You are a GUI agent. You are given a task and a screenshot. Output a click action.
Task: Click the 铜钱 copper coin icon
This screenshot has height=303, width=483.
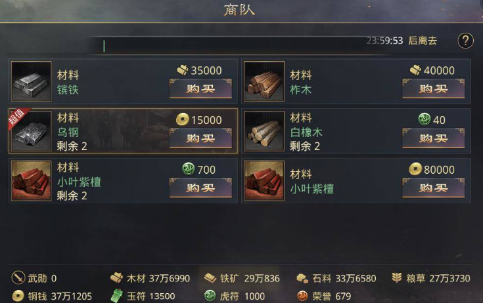(x=18, y=296)
